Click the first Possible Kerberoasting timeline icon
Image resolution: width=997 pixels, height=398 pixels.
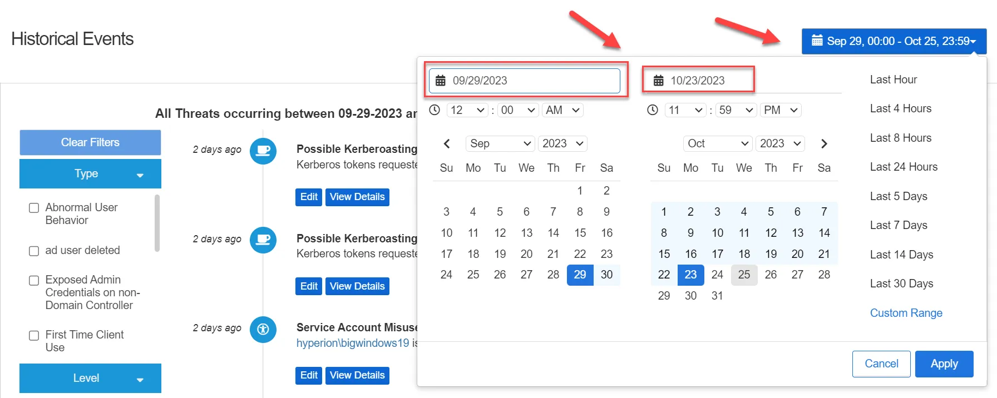click(x=263, y=151)
